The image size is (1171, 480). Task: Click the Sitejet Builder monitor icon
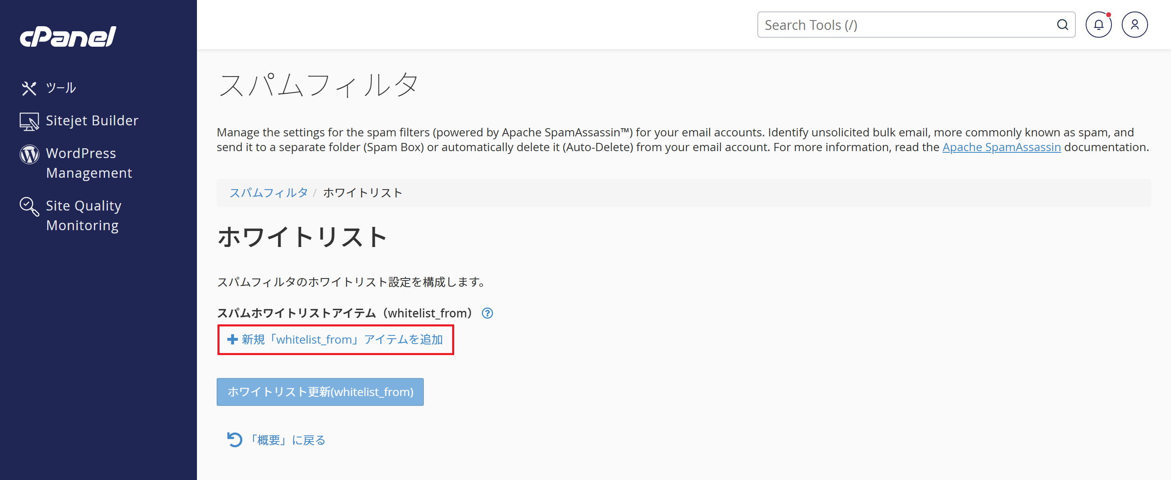click(x=29, y=121)
